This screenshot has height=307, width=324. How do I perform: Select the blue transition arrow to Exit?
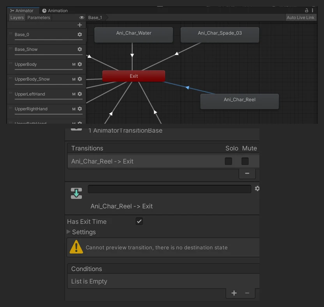click(x=187, y=88)
